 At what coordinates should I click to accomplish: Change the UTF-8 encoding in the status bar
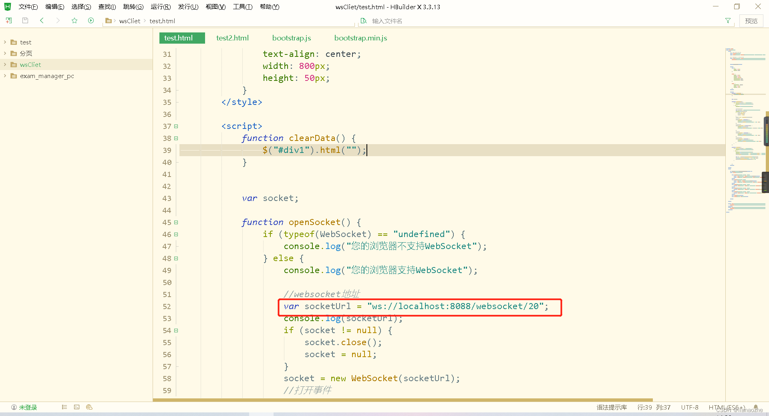click(x=690, y=407)
